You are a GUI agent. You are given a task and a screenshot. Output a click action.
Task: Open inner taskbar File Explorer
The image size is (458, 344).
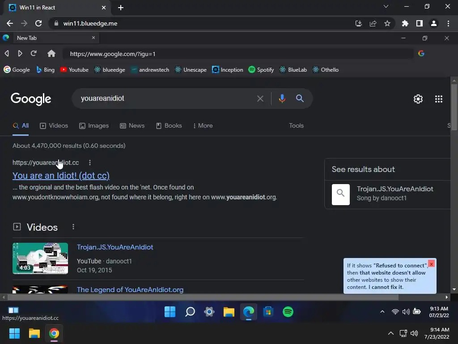229,312
